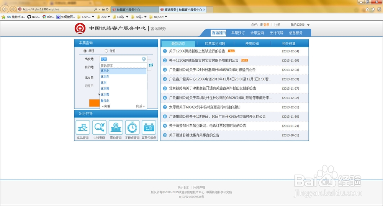383x206 pixels.
Task: Swap departure and destination with exchange icon
Action: pyautogui.click(x=151, y=65)
